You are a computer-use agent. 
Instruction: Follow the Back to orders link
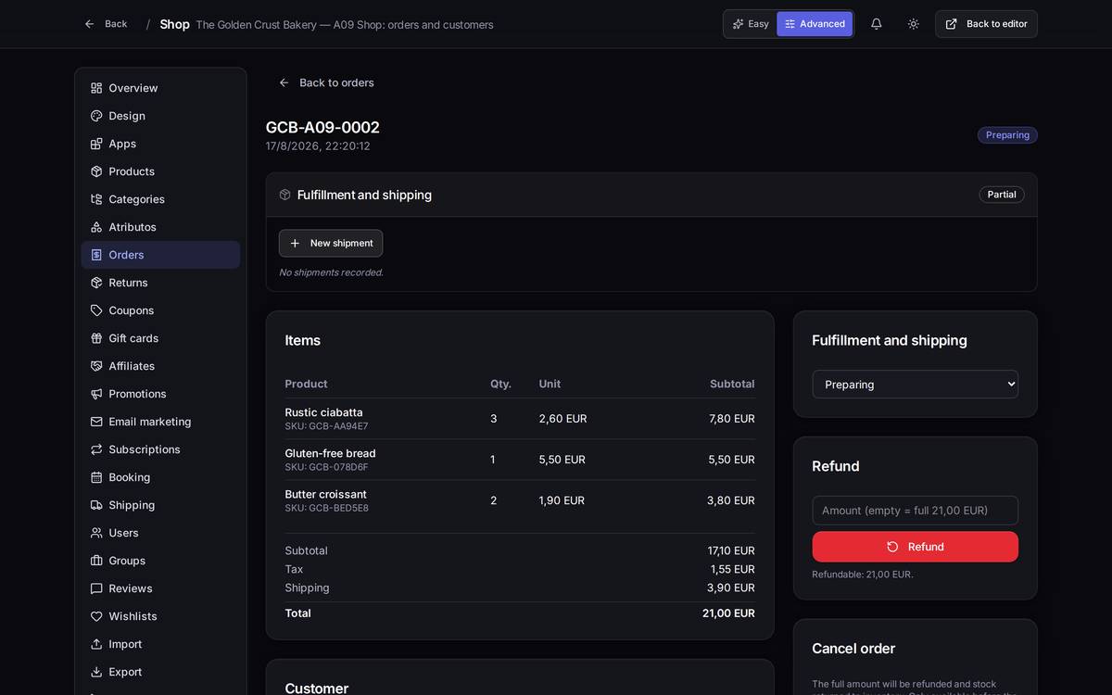click(326, 82)
